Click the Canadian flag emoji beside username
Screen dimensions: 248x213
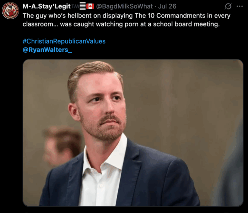pyautogui.click(x=90, y=6)
